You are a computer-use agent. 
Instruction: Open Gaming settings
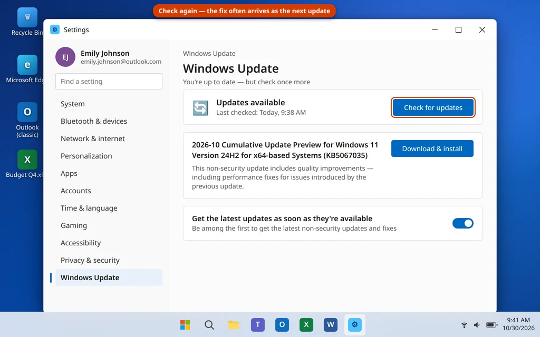109,225
